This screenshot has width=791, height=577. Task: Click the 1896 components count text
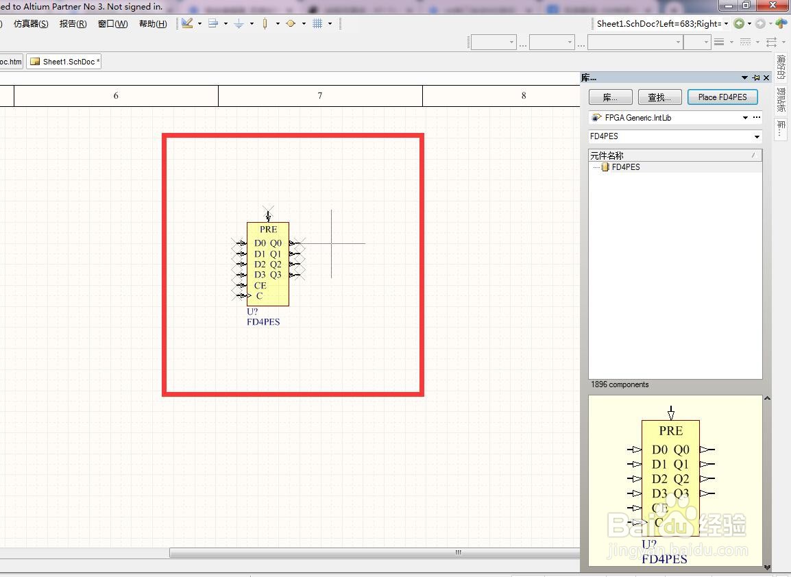click(620, 384)
